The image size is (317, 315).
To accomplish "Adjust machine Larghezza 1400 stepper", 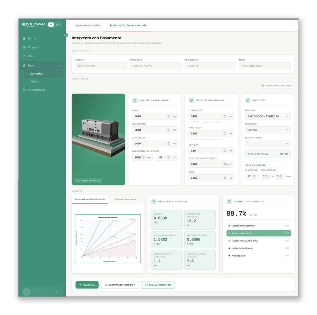I will (x=168, y=144).
